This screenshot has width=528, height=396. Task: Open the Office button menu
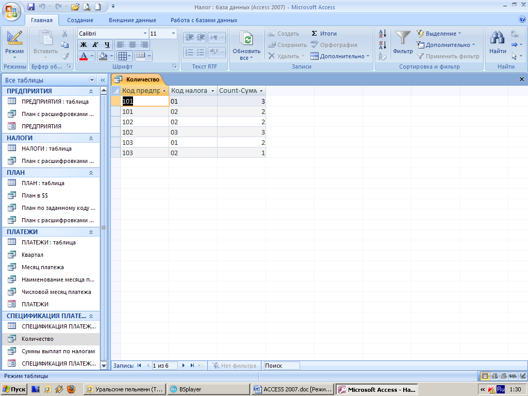pos(11,11)
